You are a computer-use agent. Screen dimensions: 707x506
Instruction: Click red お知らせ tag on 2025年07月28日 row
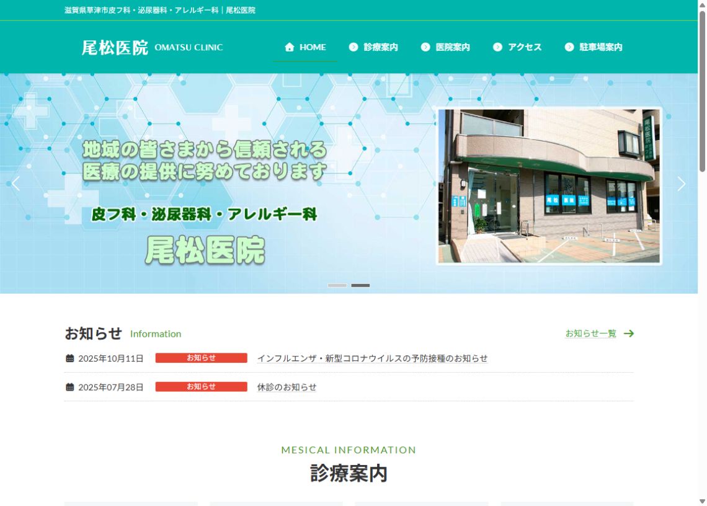pos(201,386)
